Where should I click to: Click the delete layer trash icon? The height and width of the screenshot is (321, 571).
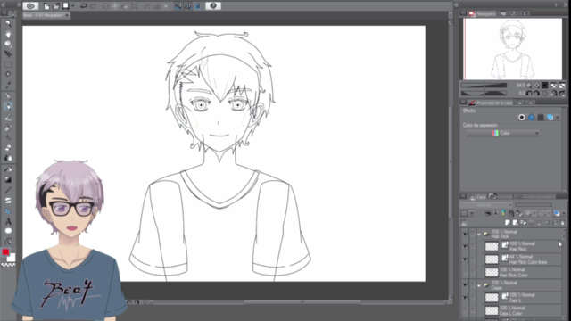(x=563, y=222)
